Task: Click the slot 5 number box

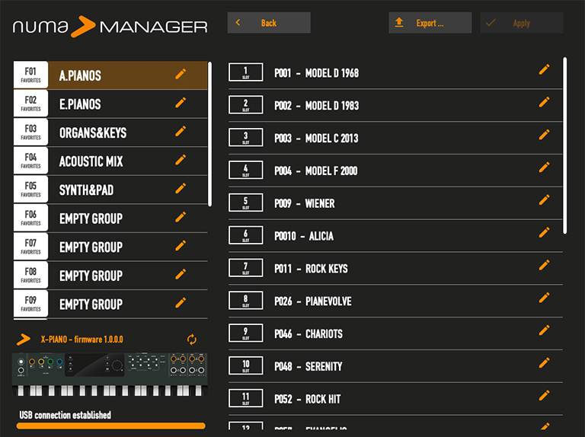Action: point(245,203)
